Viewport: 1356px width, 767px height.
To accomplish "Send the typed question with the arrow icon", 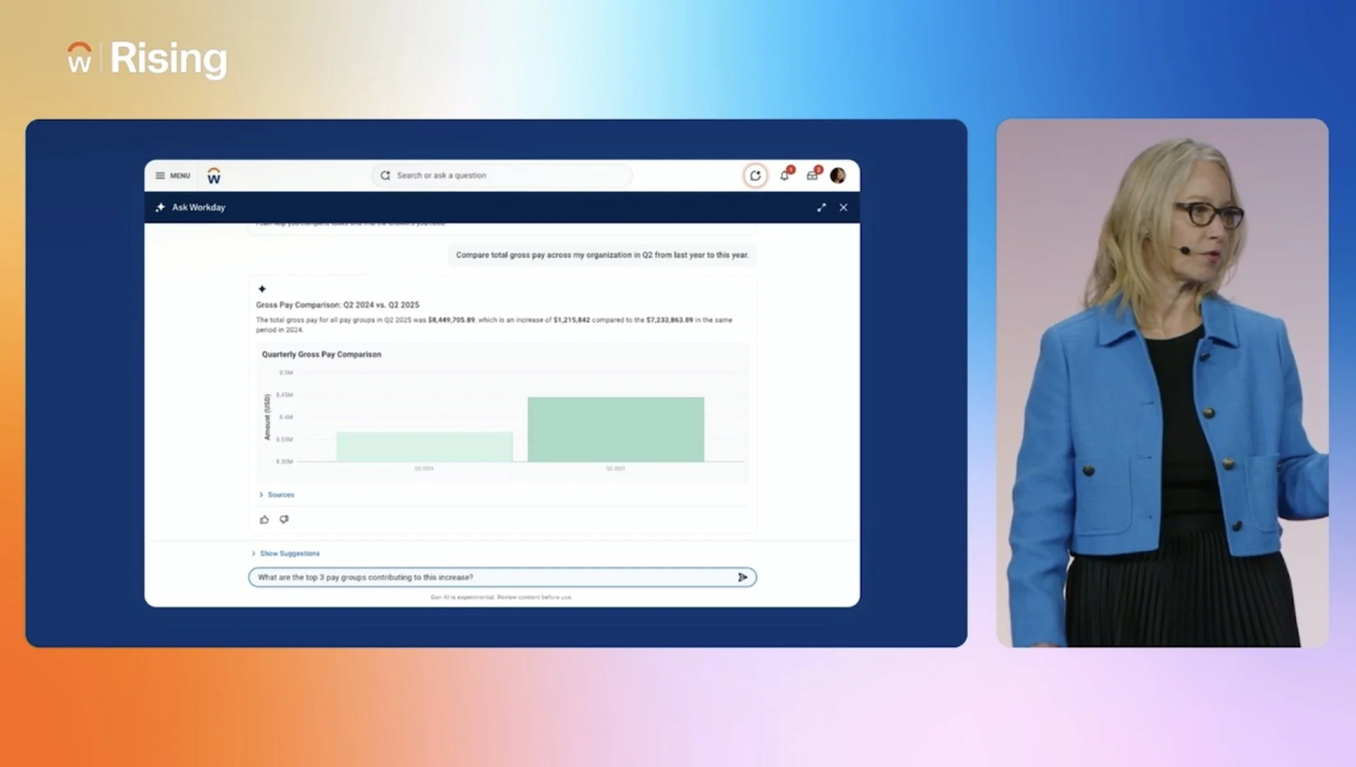I will point(742,577).
